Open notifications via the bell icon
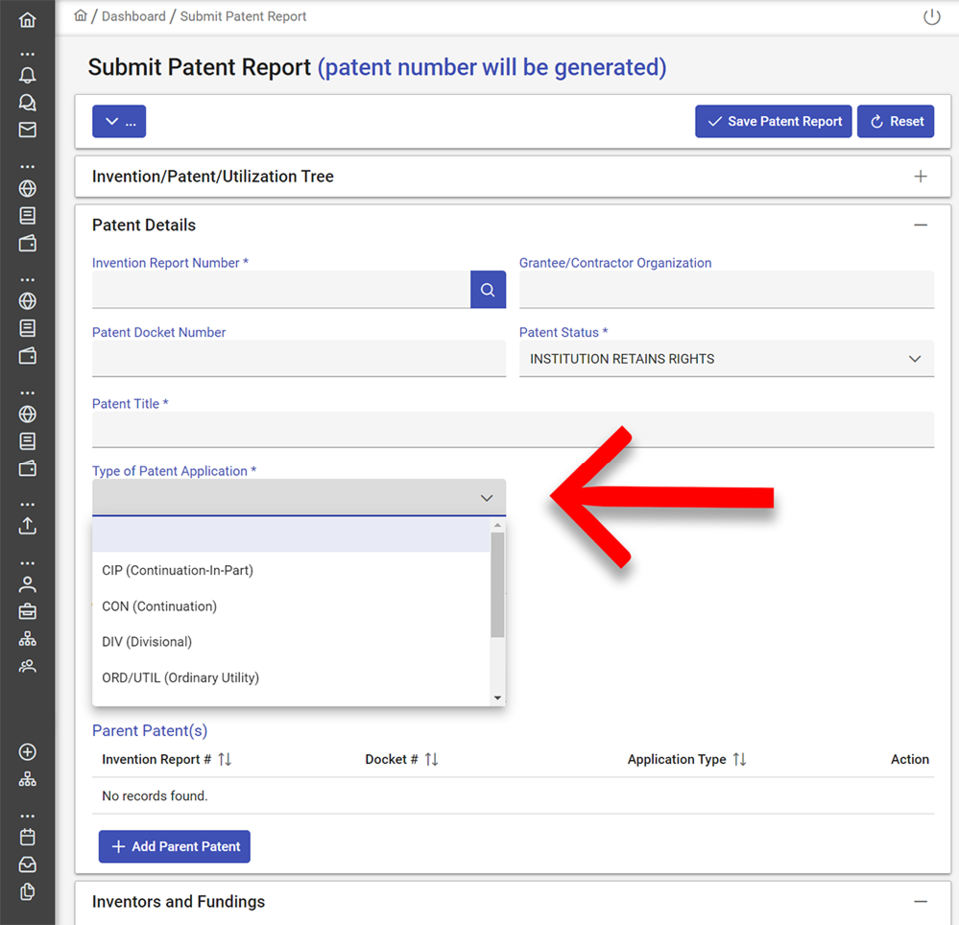This screenshot has height=925, width=959. [x=27, y=74]
